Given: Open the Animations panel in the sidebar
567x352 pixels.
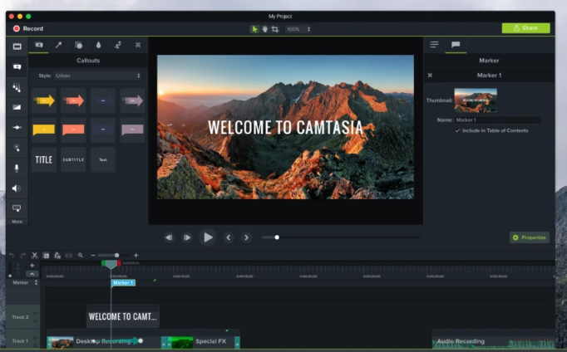Looking at the screenshot, I should coord(17,128).
